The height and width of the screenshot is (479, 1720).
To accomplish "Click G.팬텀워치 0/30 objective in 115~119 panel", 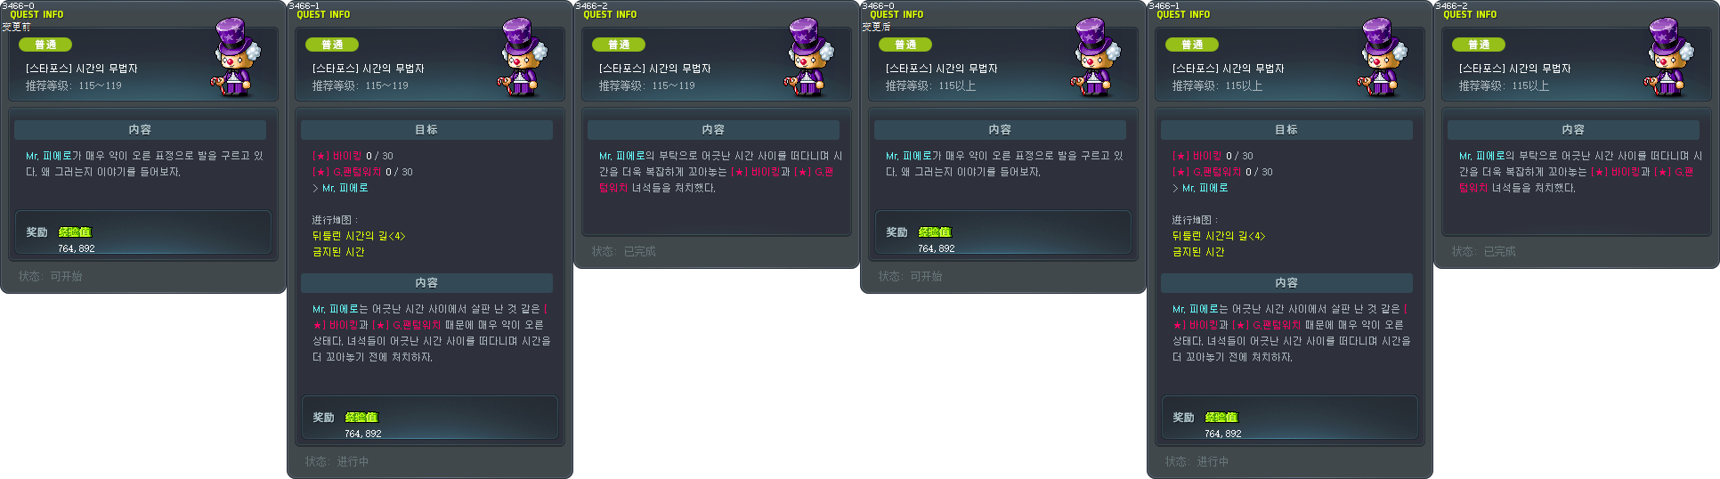I will [362, 172].
